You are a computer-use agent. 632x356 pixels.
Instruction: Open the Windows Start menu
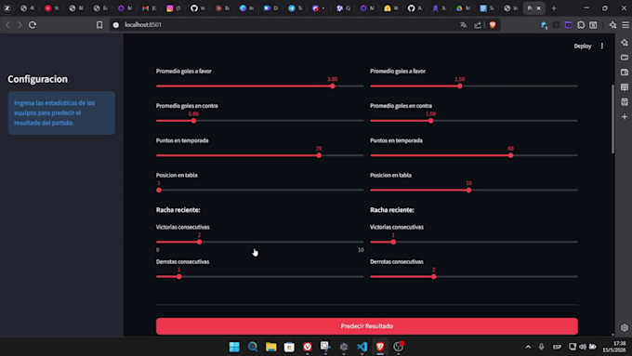pos(234,347)
